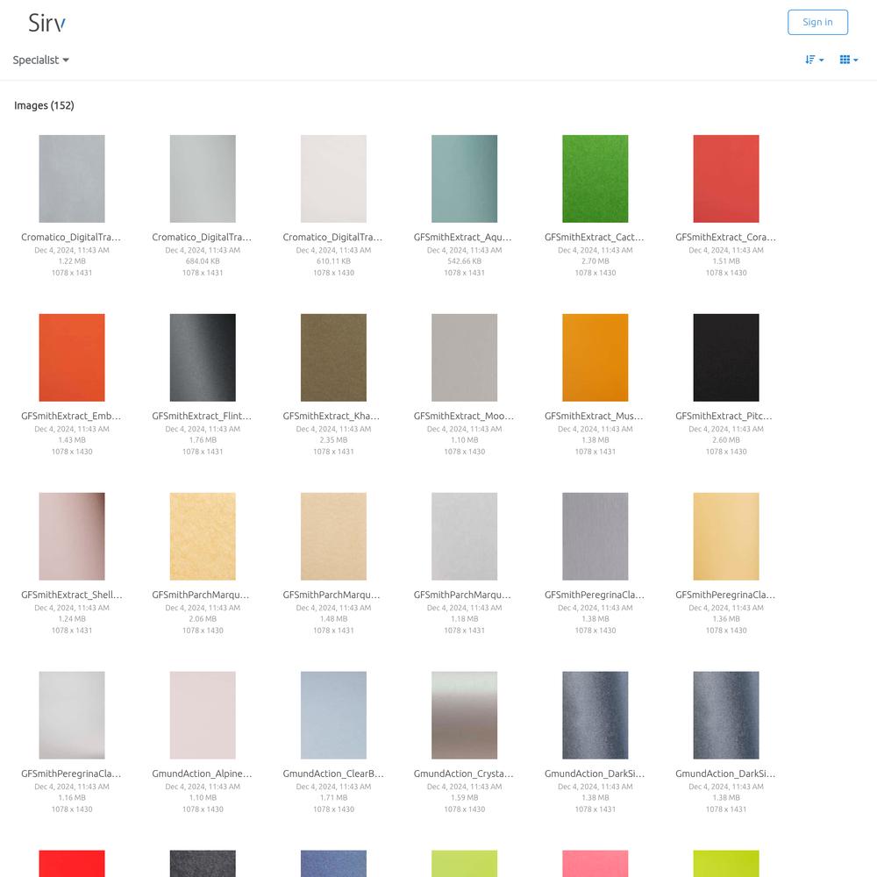877x877 pixels.
Task: Click the 1.76 MB file size text
Action: pos(203,440)
